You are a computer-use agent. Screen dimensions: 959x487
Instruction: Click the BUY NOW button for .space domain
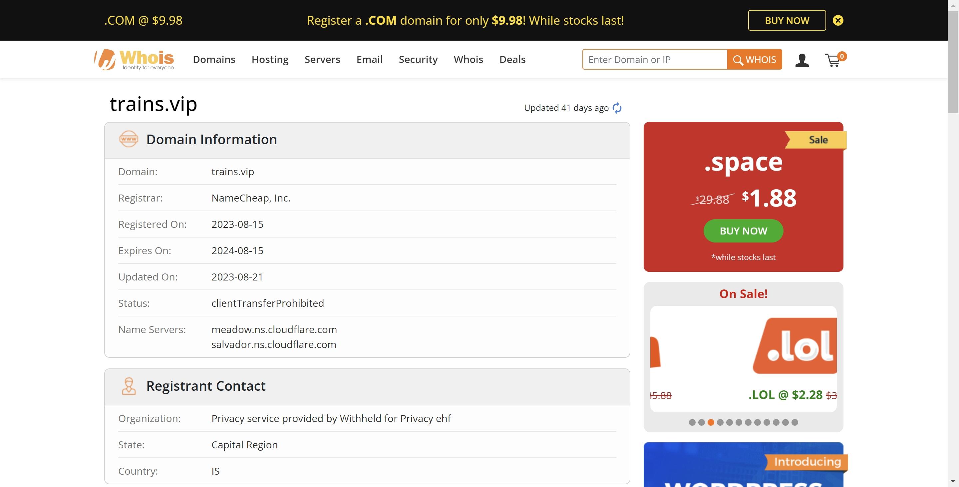tap(743, 231)
